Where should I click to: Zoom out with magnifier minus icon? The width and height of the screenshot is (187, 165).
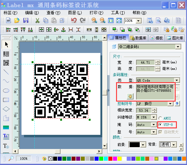coord(103,20)
